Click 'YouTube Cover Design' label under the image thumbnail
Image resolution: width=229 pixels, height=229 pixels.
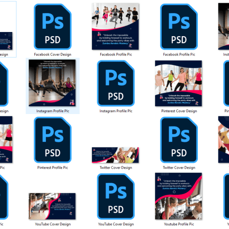pos(53,224)
